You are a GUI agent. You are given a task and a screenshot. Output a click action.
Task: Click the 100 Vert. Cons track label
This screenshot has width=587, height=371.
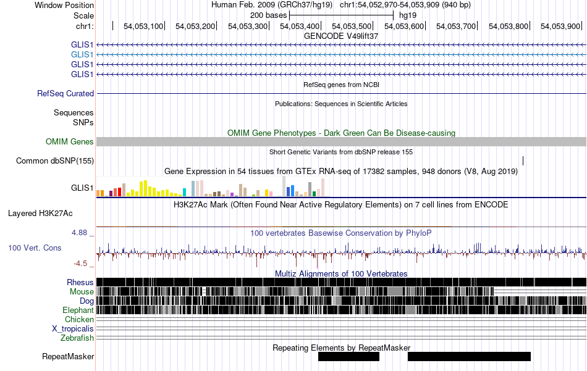coord(35,248)
